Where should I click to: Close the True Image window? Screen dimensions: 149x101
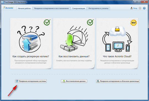144,2
